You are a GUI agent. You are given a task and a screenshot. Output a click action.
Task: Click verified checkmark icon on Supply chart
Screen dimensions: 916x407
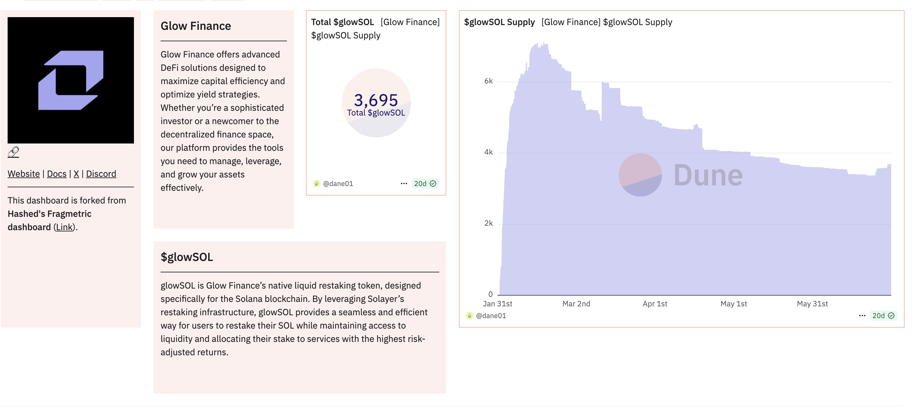[892, 316]
